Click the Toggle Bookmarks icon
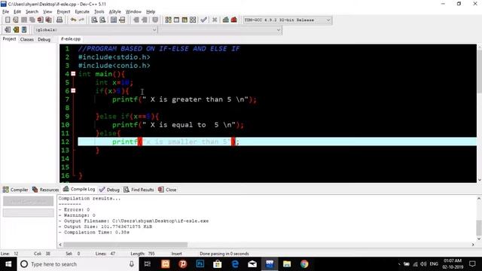This screenshot has width=482, height=271. click(16, 29)
